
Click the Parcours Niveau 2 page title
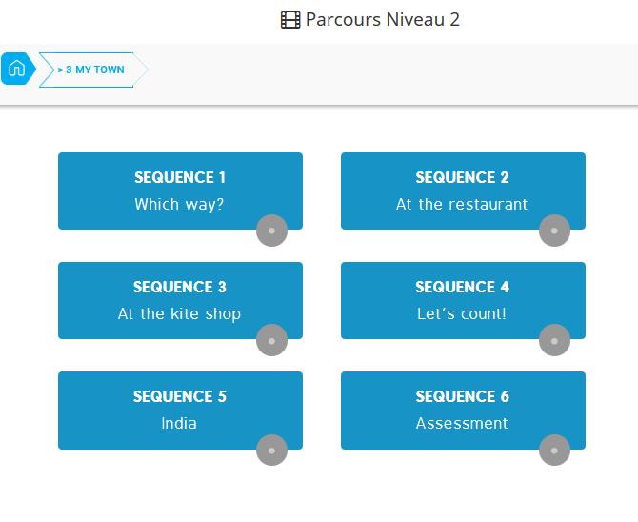pos(382,20)
